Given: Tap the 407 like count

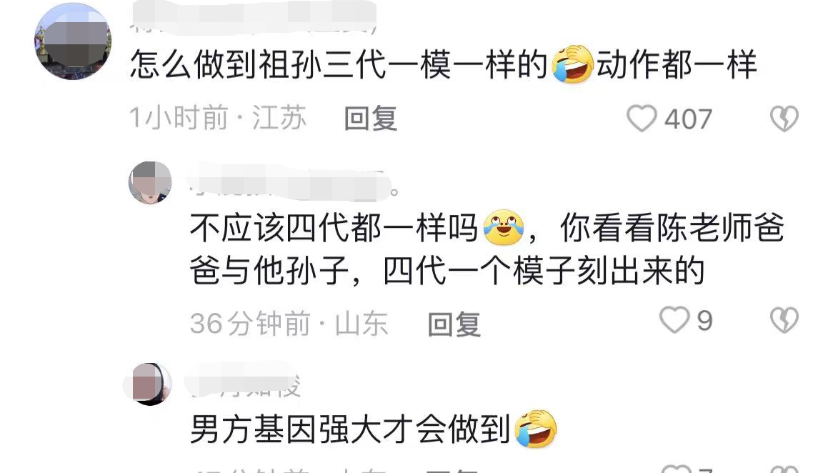Looking at the screenshot, I should coord(688,119).
